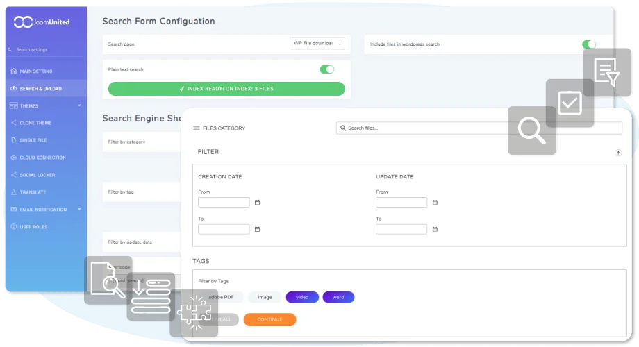Click the calendar icon for Update Date From

[x=435, y=203]
